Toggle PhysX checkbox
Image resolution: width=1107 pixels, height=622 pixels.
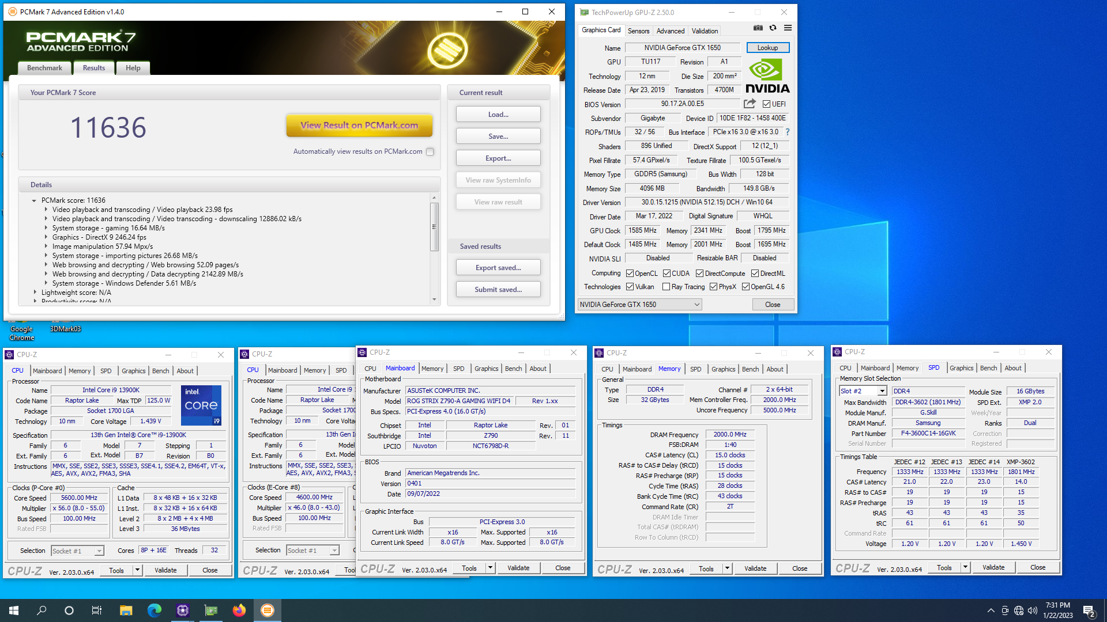coord(714,287)
